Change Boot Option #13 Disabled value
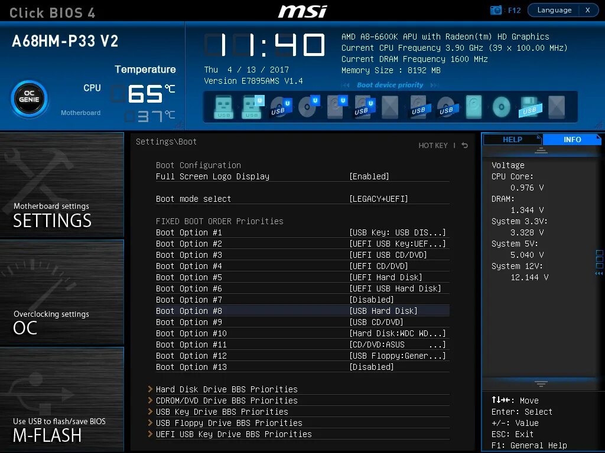The image size is (605, 453). pyautogui.click(x=371, y=366)
